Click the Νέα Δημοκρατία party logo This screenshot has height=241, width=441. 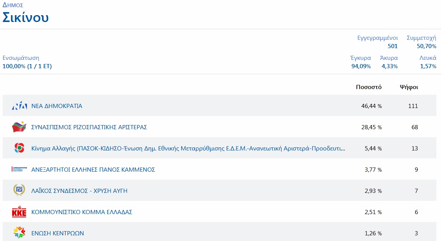19,106
